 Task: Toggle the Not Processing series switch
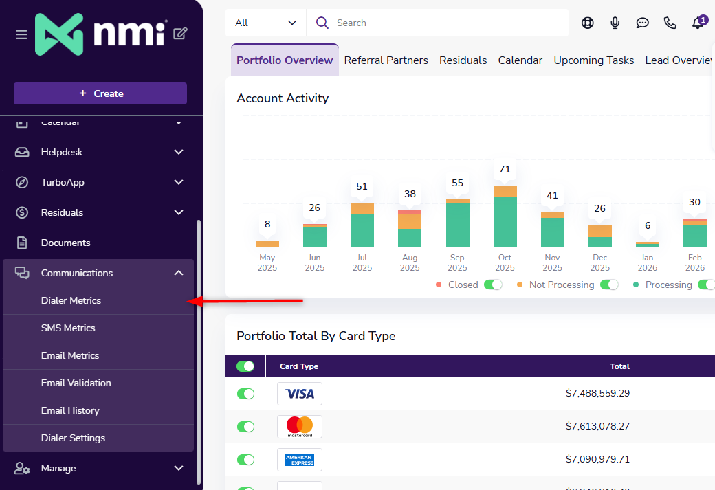coord(608,285)
